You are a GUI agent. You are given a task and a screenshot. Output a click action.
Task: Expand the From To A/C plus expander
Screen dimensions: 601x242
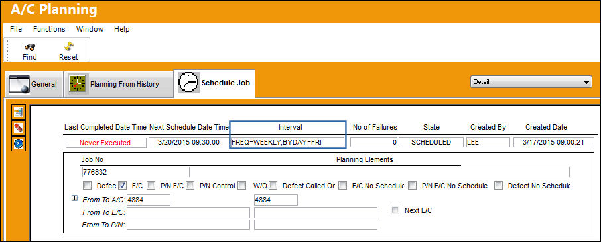tap(74, 198)
